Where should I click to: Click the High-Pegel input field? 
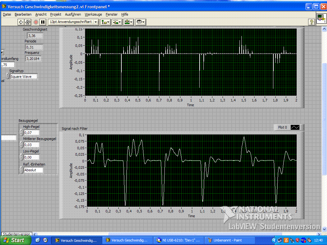tap(32, 133)
